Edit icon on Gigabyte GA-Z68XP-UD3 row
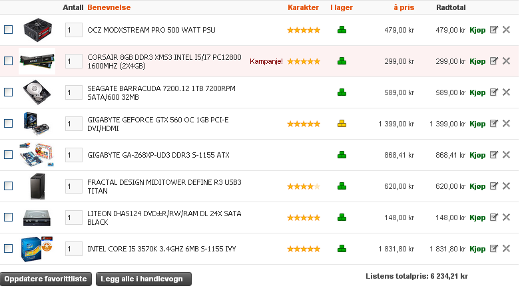The height and width of the screenshot is (288, 522). (x=494, y=154)
